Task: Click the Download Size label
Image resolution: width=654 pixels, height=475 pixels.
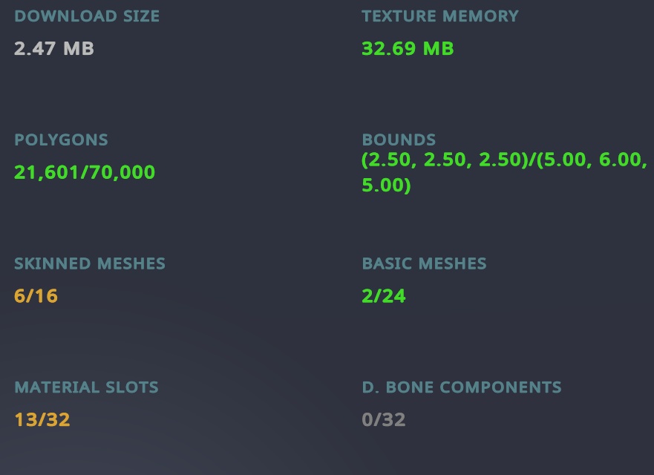Action: tap(87, 16)
